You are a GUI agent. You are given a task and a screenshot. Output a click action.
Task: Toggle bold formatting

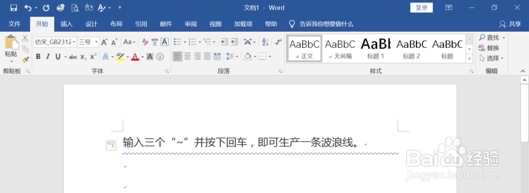[x=38, y=56]
